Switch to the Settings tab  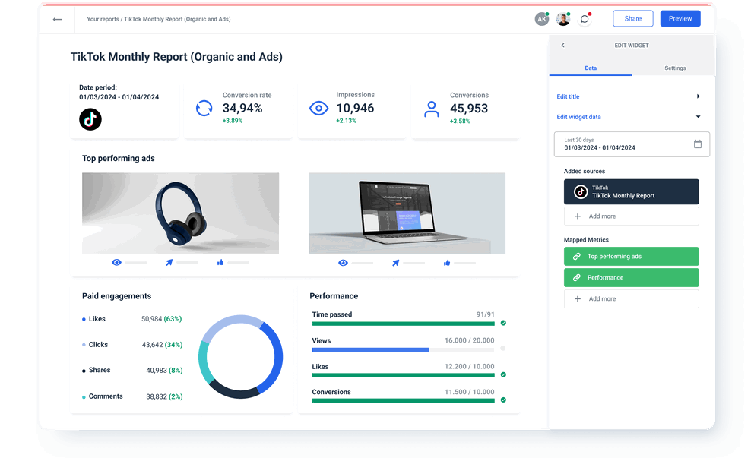point(675,68)
